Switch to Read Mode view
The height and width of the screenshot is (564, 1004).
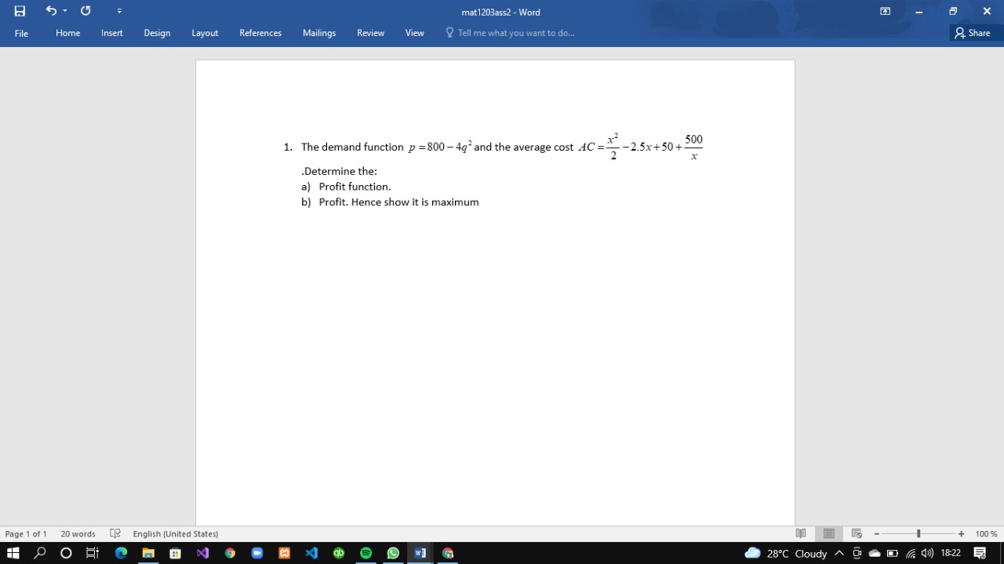coord(801,534)
